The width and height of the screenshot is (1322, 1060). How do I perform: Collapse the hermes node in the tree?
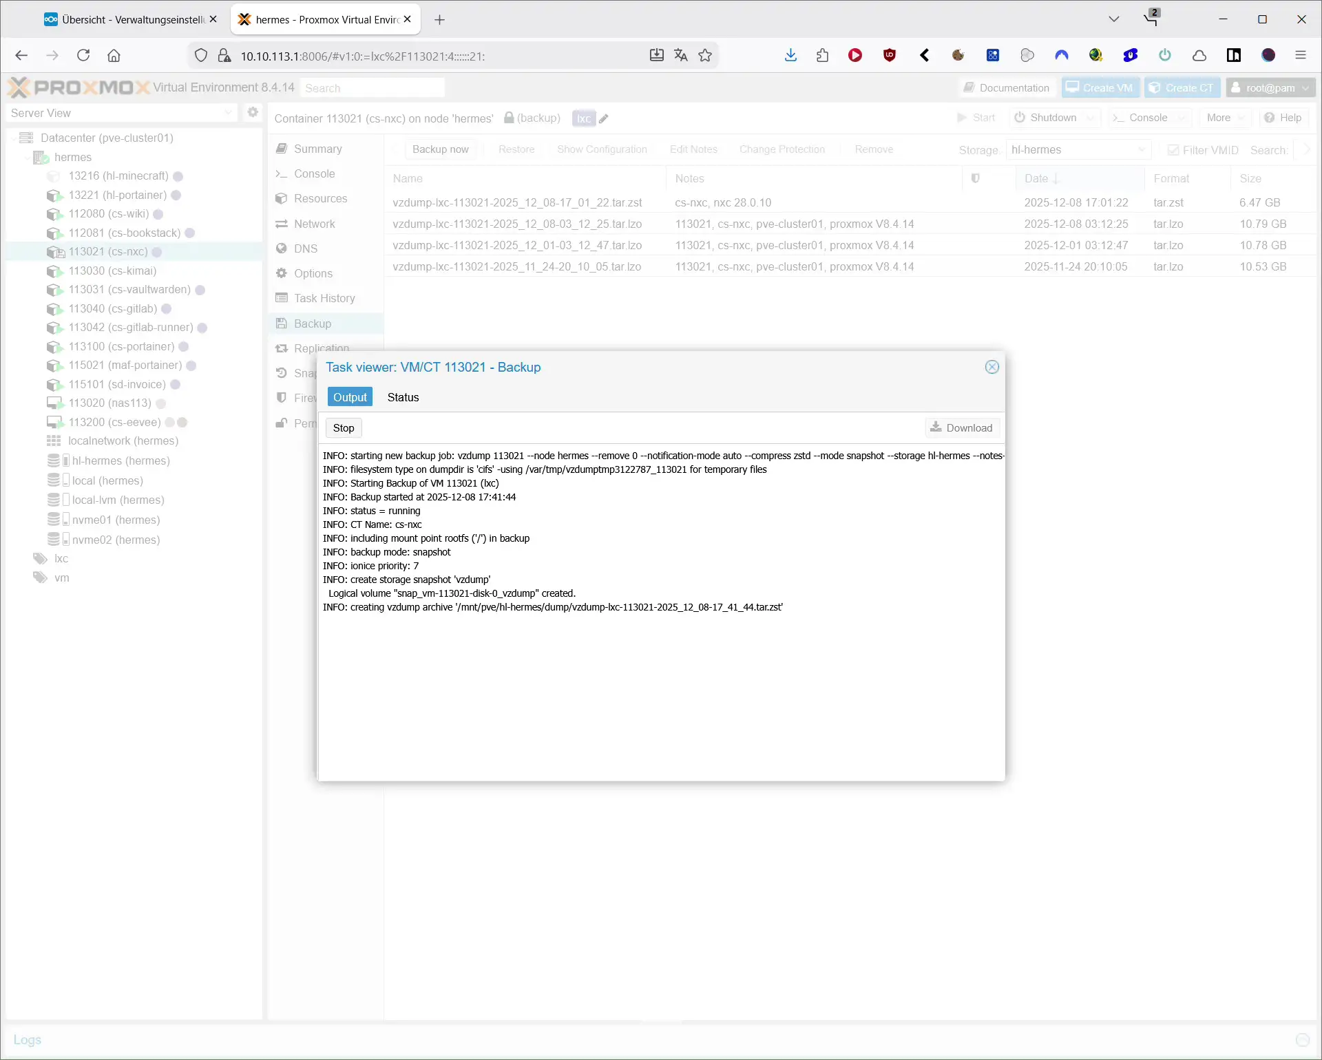click(x=28, y=157)
